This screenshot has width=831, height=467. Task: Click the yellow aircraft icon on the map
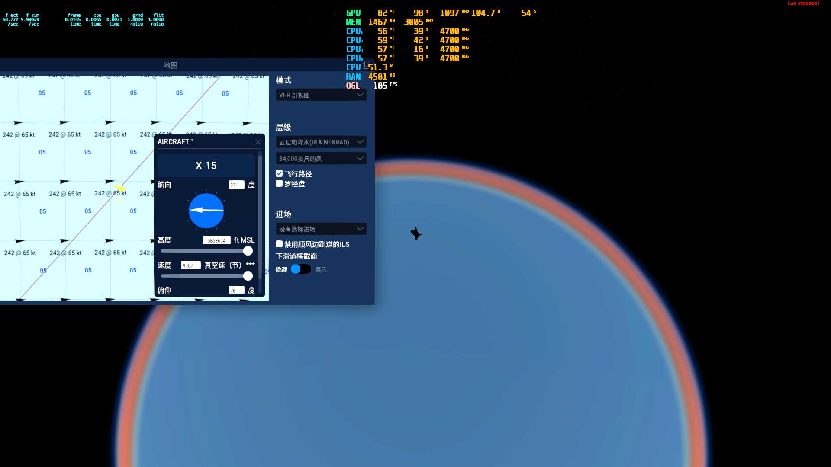point(119,189)
